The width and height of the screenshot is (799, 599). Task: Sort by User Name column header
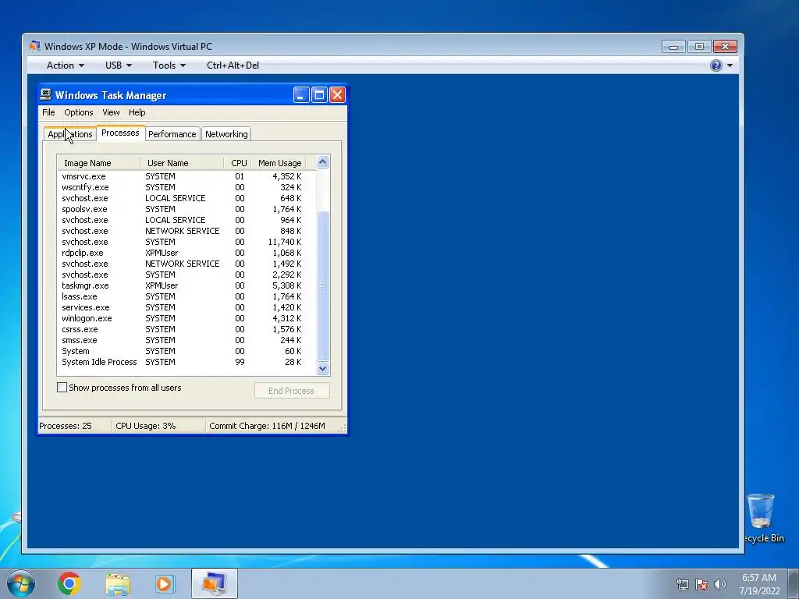coord(182,163)
